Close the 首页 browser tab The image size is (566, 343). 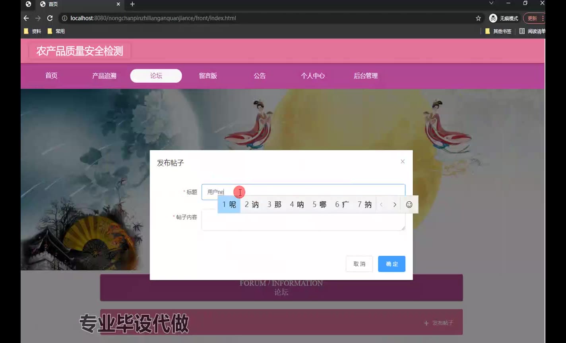118,4
